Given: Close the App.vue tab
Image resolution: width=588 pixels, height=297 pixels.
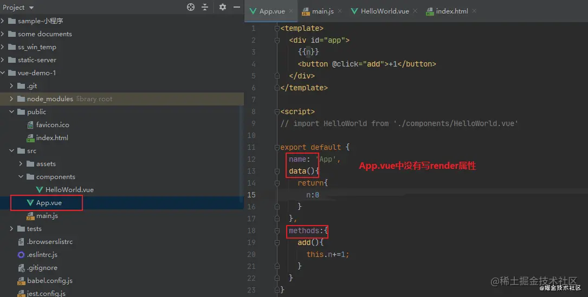Looking at the screenshot, I should 291,11.
